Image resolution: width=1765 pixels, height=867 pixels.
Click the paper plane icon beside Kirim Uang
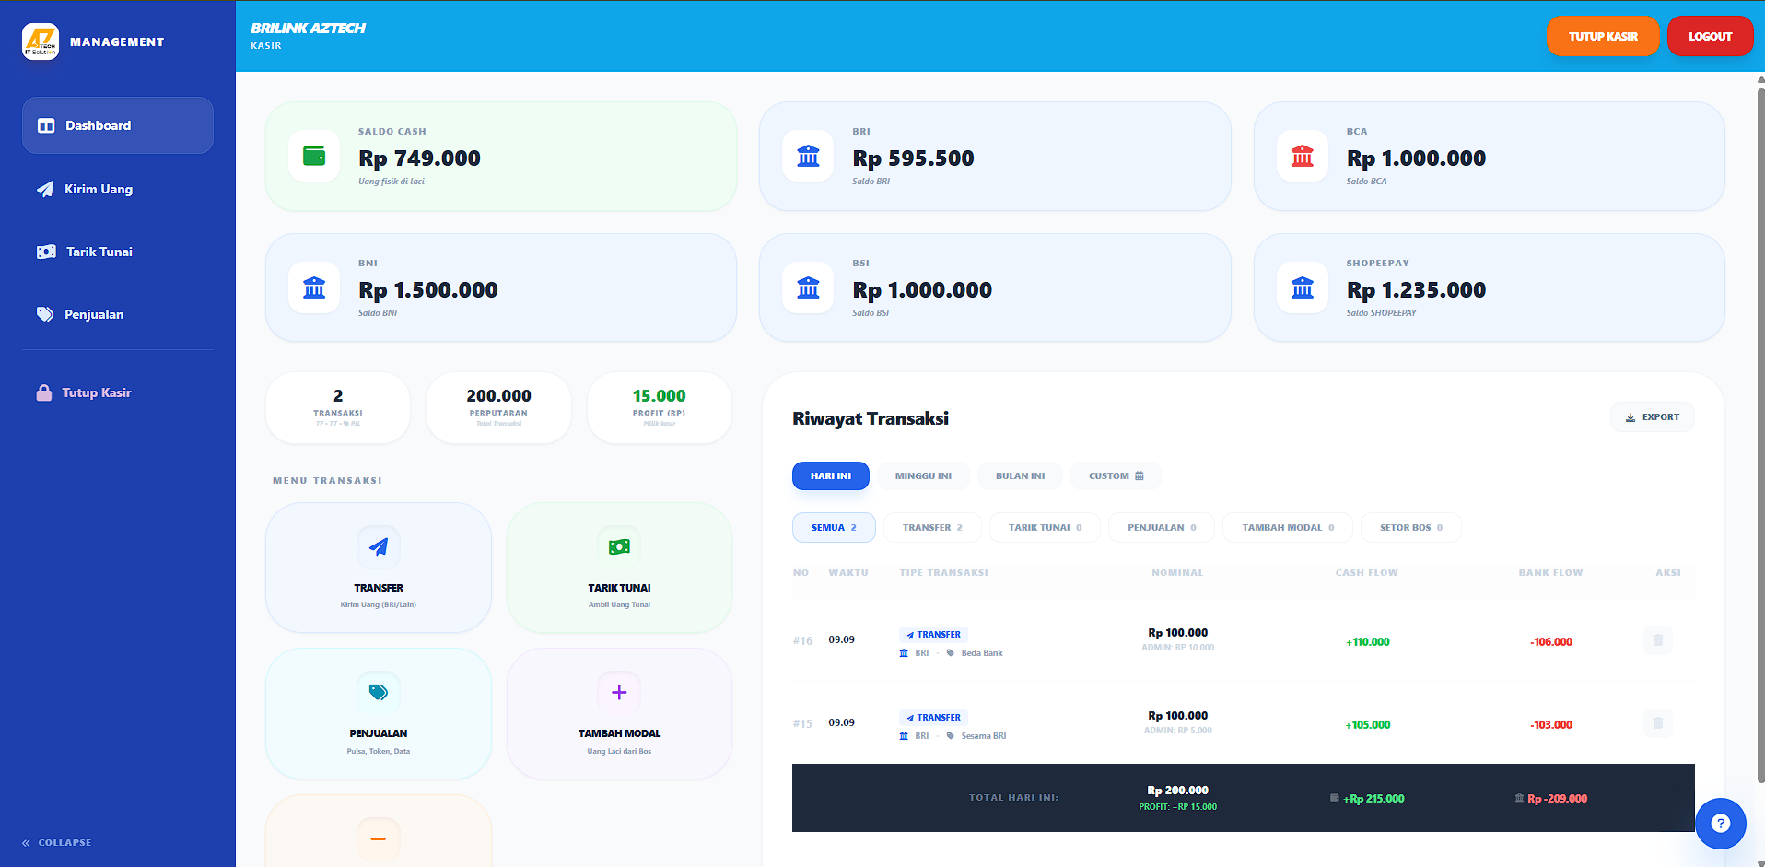coord(45,189)
